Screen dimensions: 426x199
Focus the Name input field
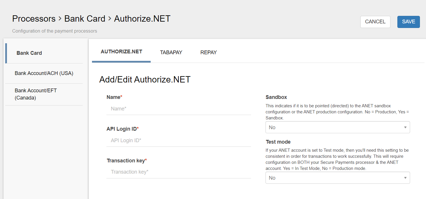(179, 109)
